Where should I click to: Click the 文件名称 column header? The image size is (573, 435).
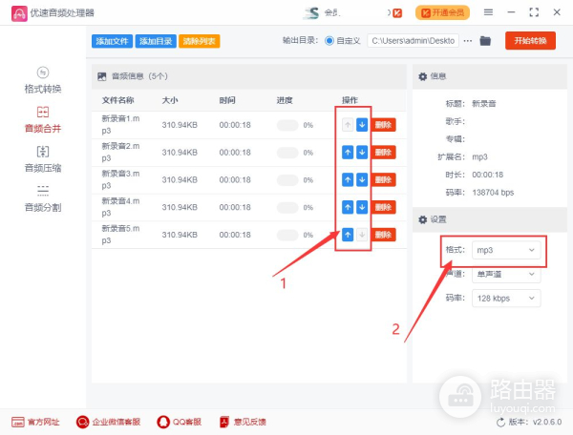pos(117,100)
